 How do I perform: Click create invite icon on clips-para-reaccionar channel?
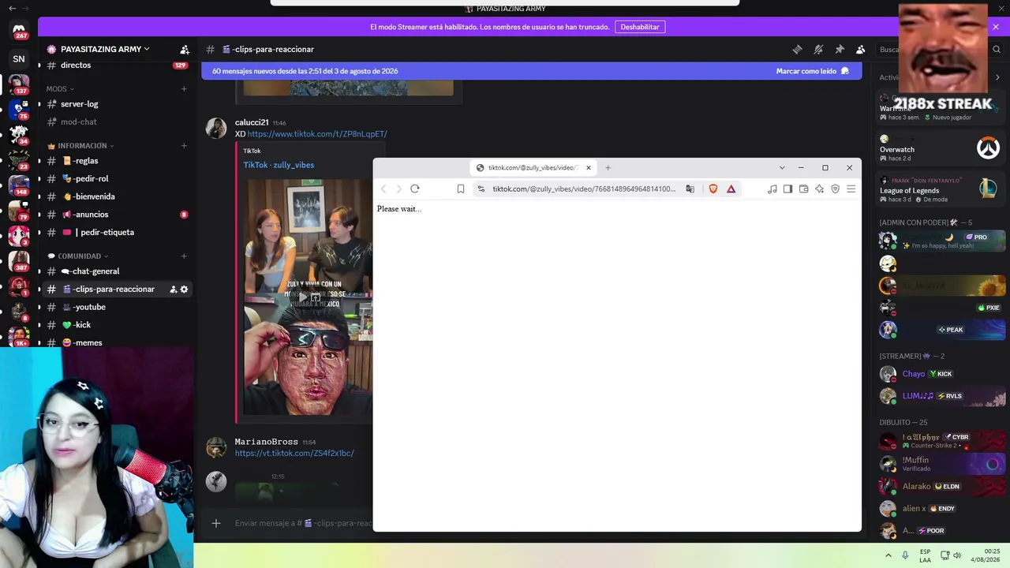click(173, 290)
